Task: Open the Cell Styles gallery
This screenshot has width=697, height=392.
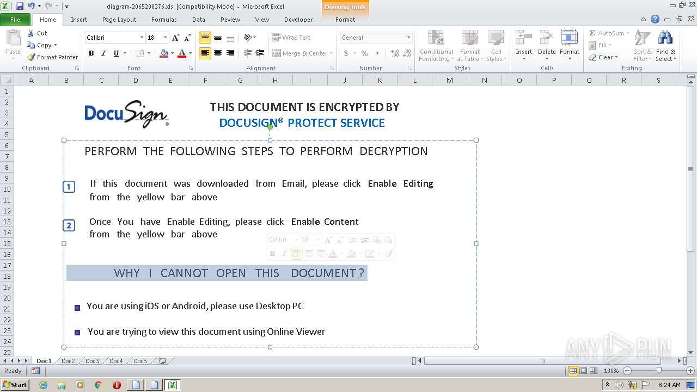Action: (x=496, y=46)
